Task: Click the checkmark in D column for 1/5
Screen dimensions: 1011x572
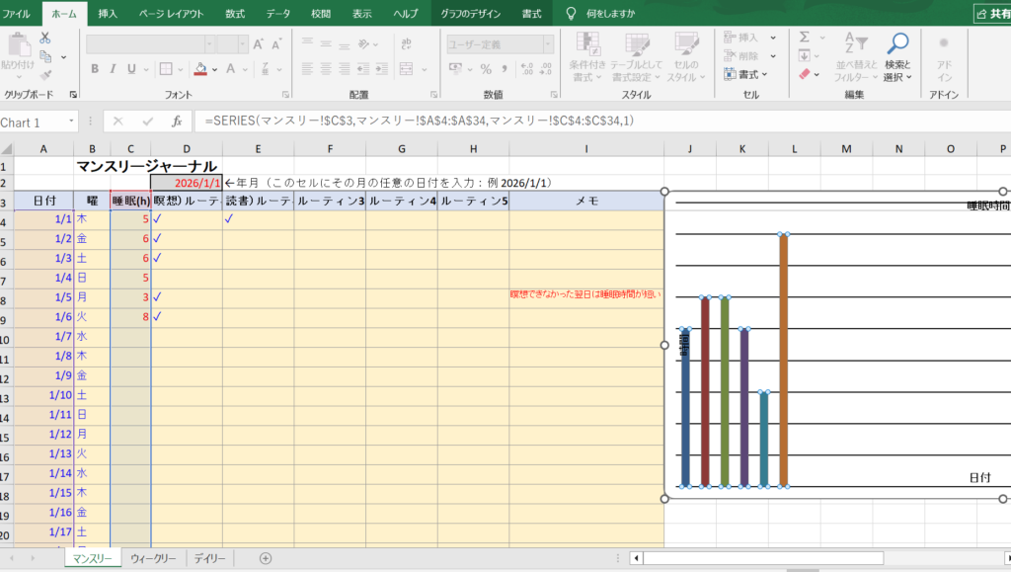Action: (x=157, y=296)
